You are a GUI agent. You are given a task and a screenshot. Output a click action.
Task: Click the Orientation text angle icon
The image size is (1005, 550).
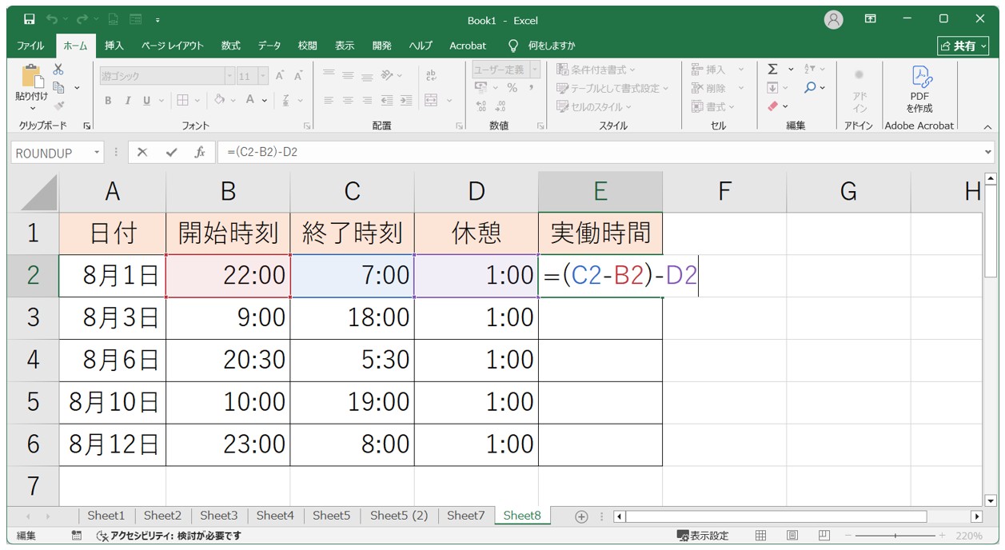[x=387, y=75]
